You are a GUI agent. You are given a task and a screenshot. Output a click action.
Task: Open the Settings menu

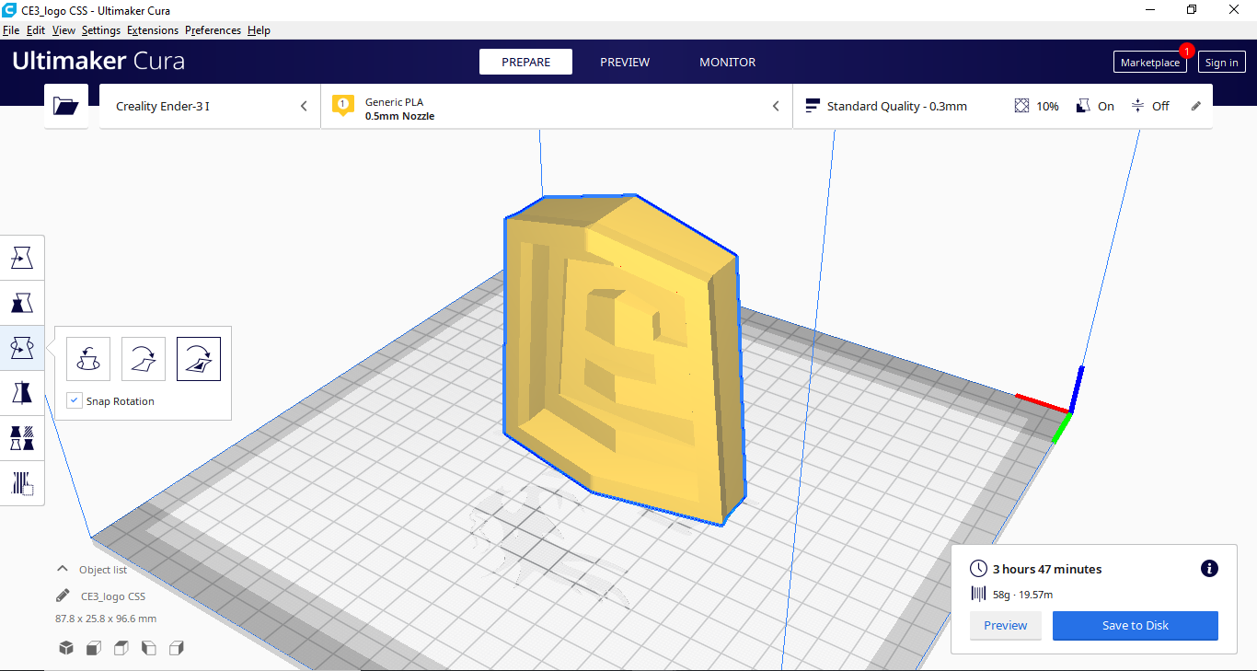(x=101, y=30)
